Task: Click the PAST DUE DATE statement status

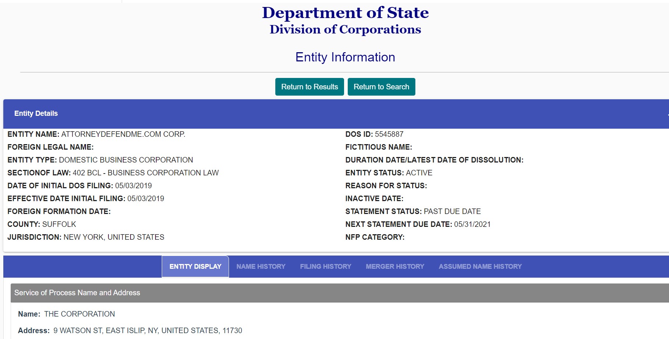Action: click(452, 211)
